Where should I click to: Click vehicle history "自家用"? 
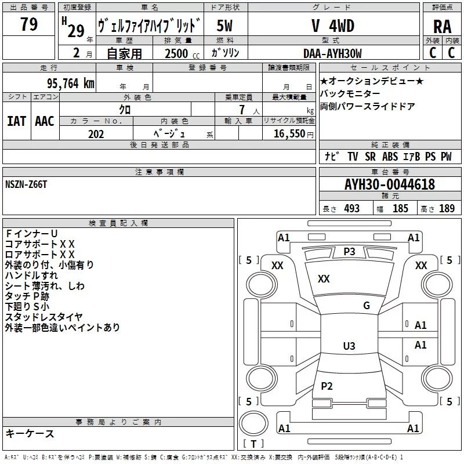click(124, 53)
